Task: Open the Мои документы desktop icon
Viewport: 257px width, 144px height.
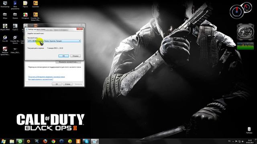Action: [x=15, y=5]
